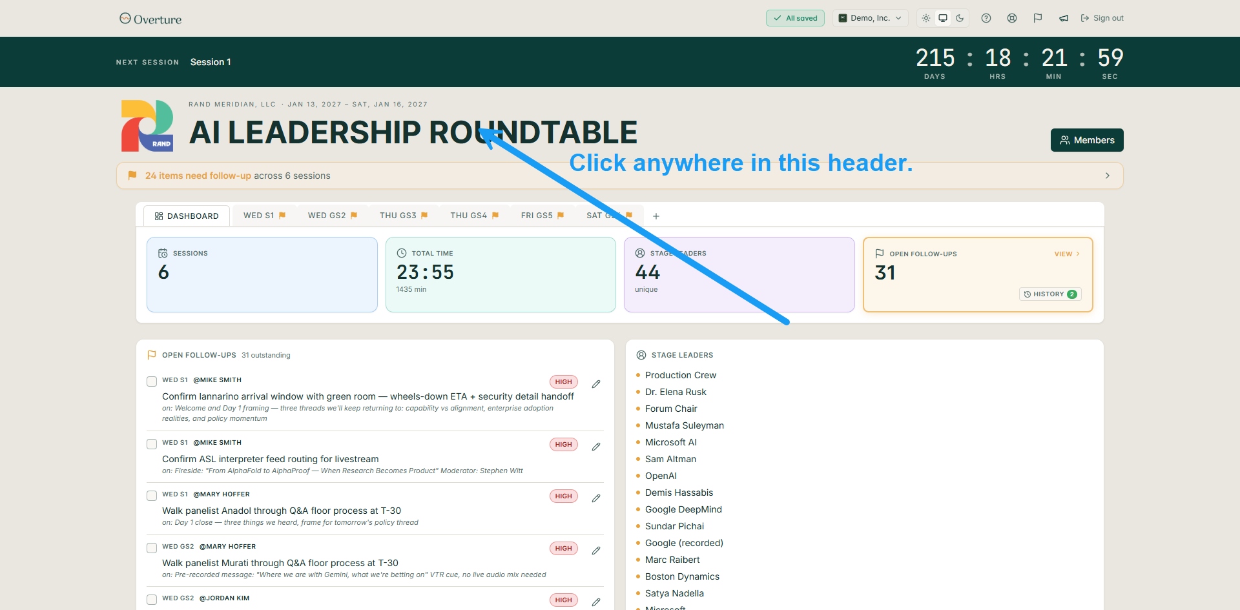Click the Open Follow-ups card flag icon
The height and width of the screenshot is (610, 1240).
point(880,254)
